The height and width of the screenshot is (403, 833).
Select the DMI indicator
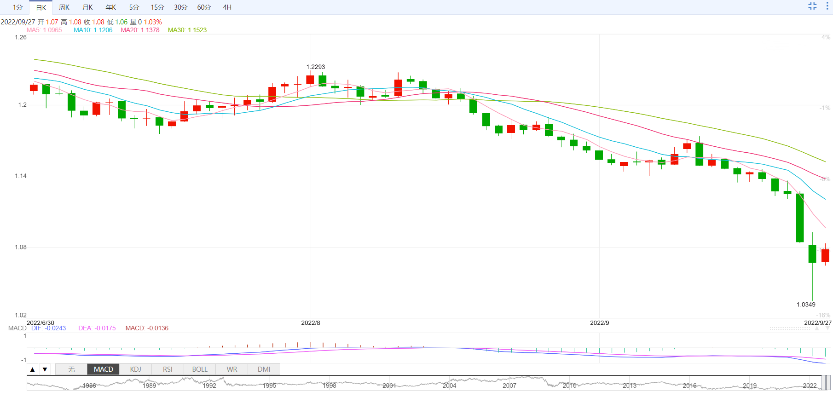point(264,369)
